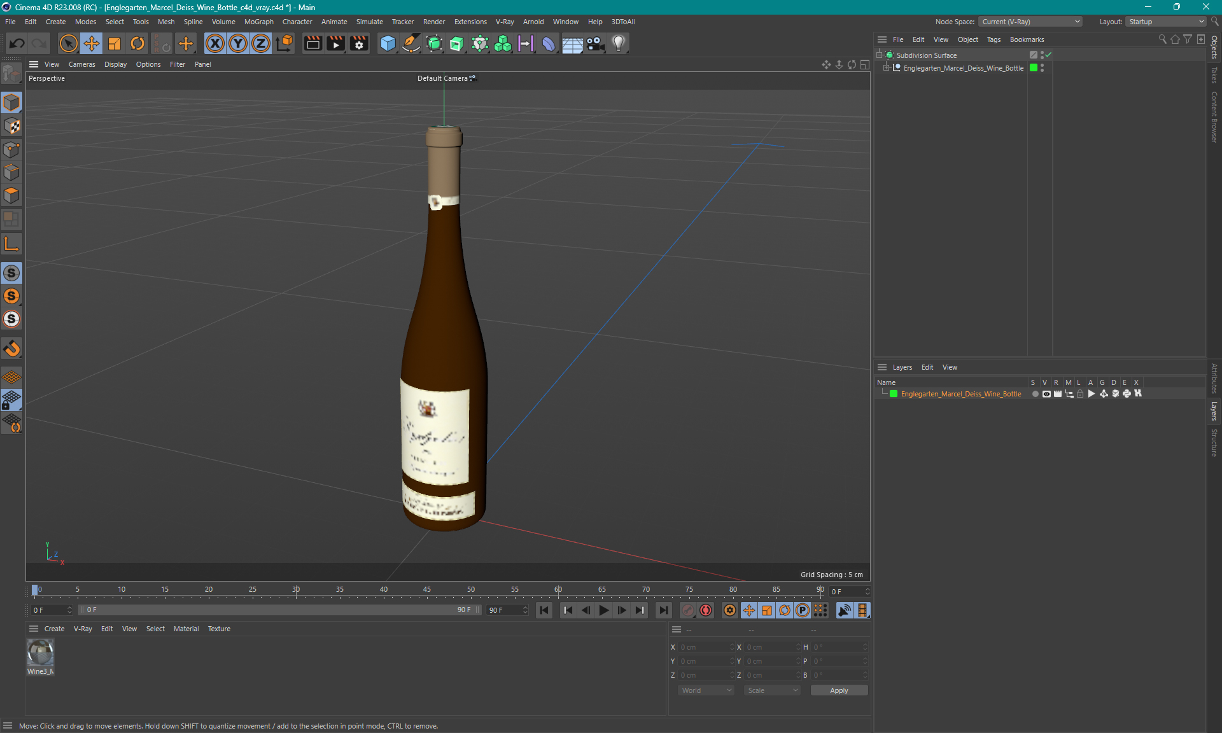Click the Workplane lock icon in left palette
The height and width of the screenshot is (733, 1222).
(11, 400)
